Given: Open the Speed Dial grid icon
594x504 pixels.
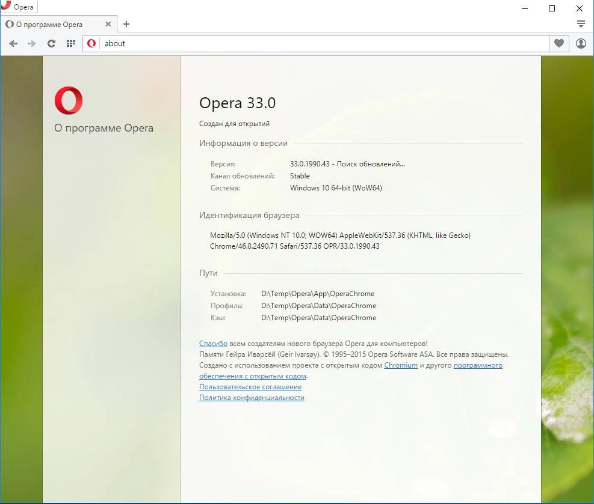Looking at the screenshot, I should [71, 43].
